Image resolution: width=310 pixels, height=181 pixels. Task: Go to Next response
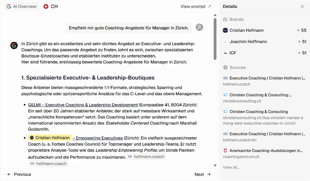[x=203, y=174]
